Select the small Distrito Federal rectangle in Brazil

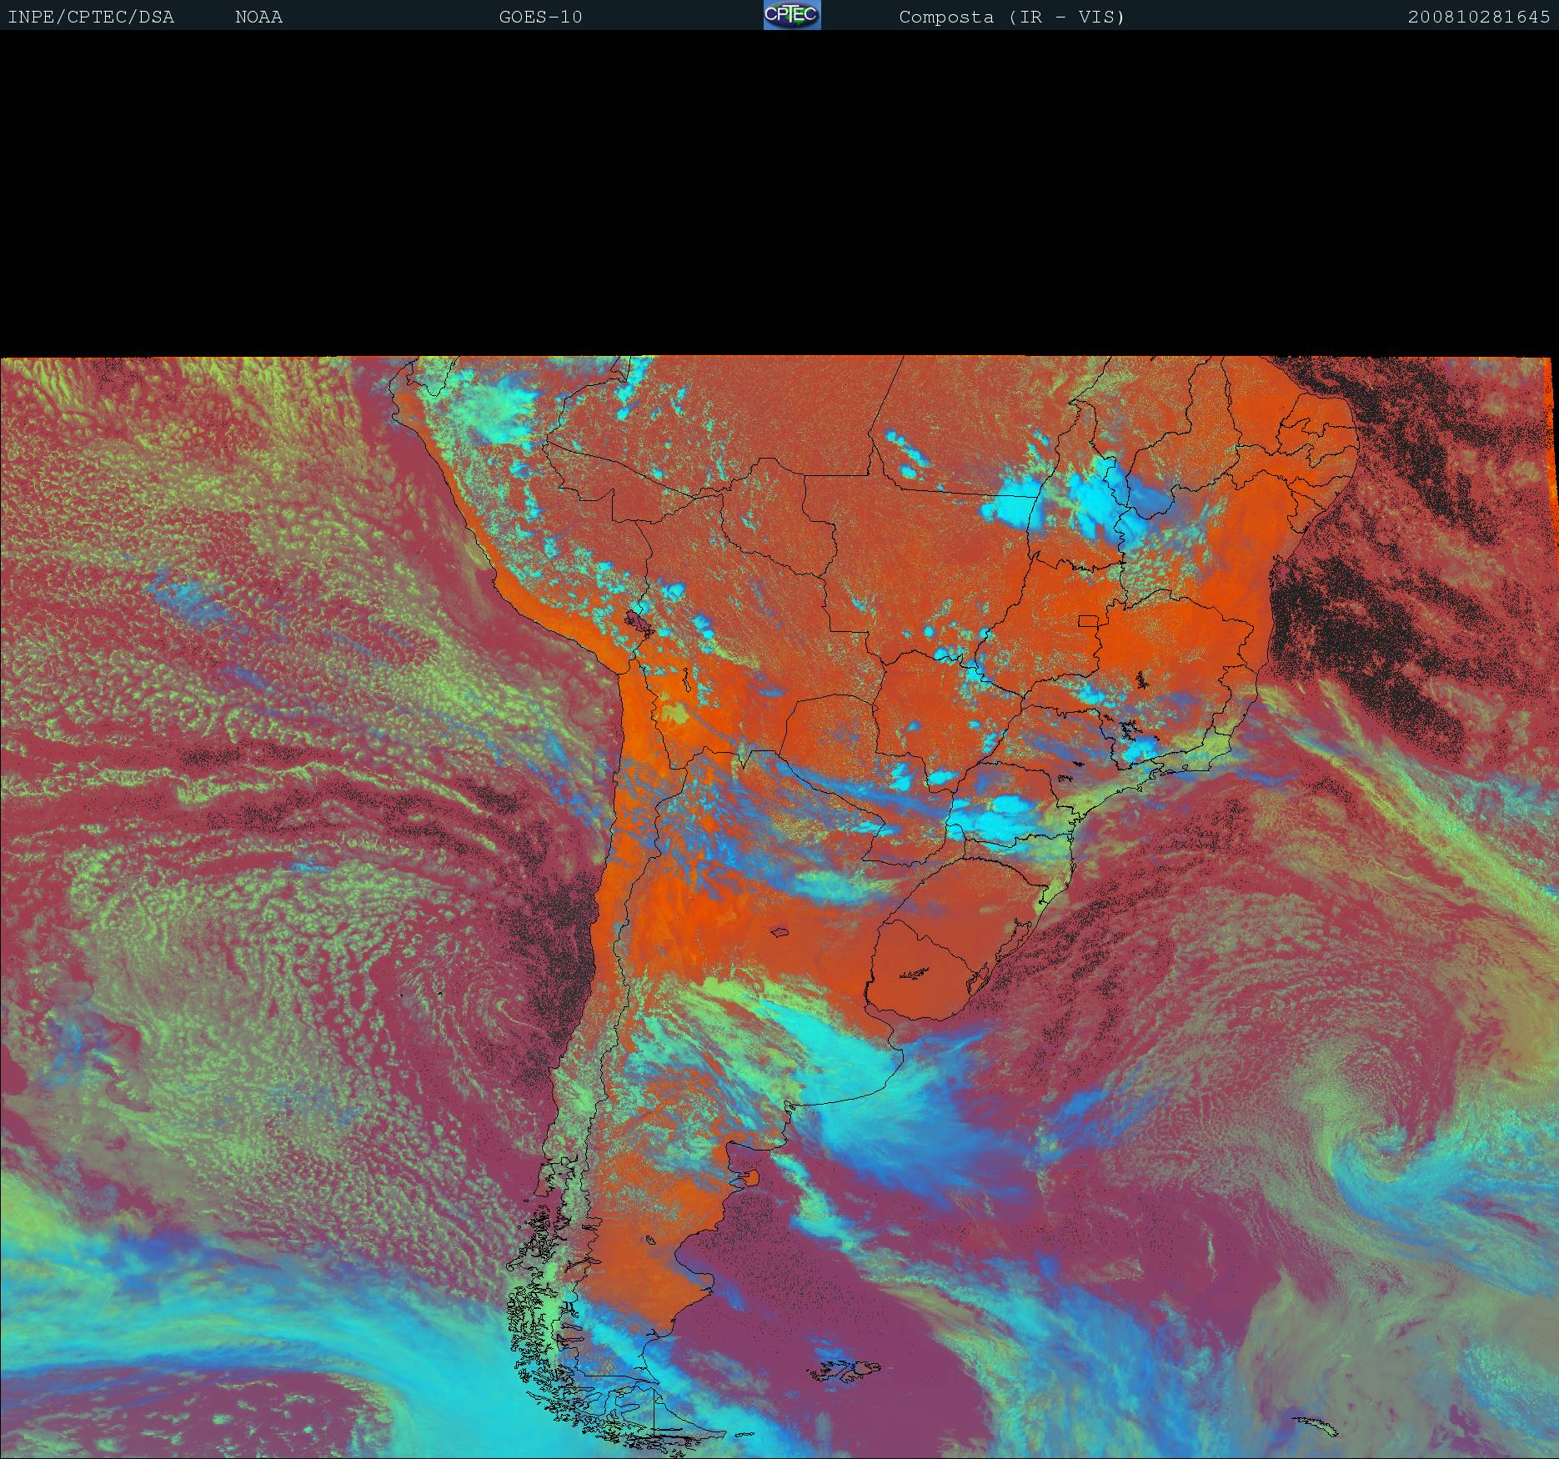pyautogui.click(x=1088, y=620)
